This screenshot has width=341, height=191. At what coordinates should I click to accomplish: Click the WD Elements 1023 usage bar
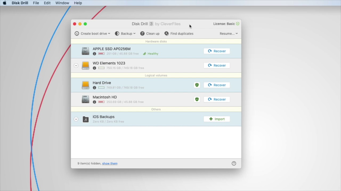tap(101, 68)
